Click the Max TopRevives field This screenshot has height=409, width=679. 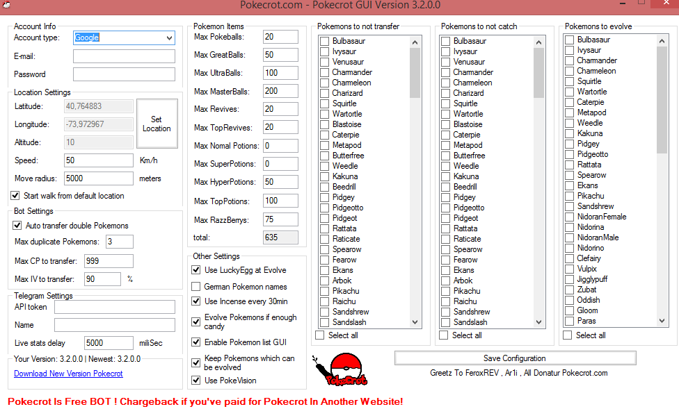(280, 127)
